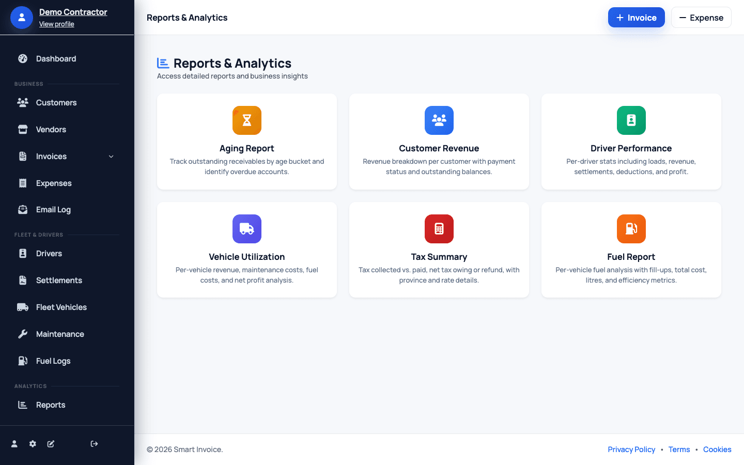744x465 pixels.
Task: Click the Invoices document icon
Action: 23,156
